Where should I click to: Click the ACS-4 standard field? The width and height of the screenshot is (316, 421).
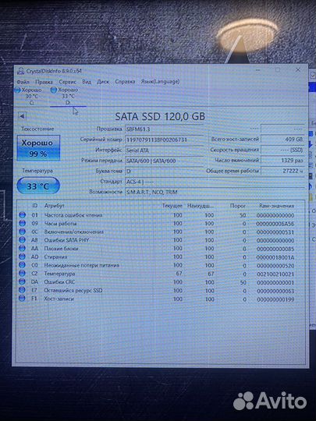tap(215, 182)
